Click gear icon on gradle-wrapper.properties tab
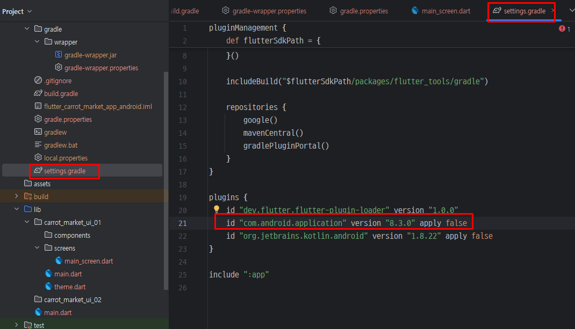This screenshot has width=575, height=329. click(226, 11)
